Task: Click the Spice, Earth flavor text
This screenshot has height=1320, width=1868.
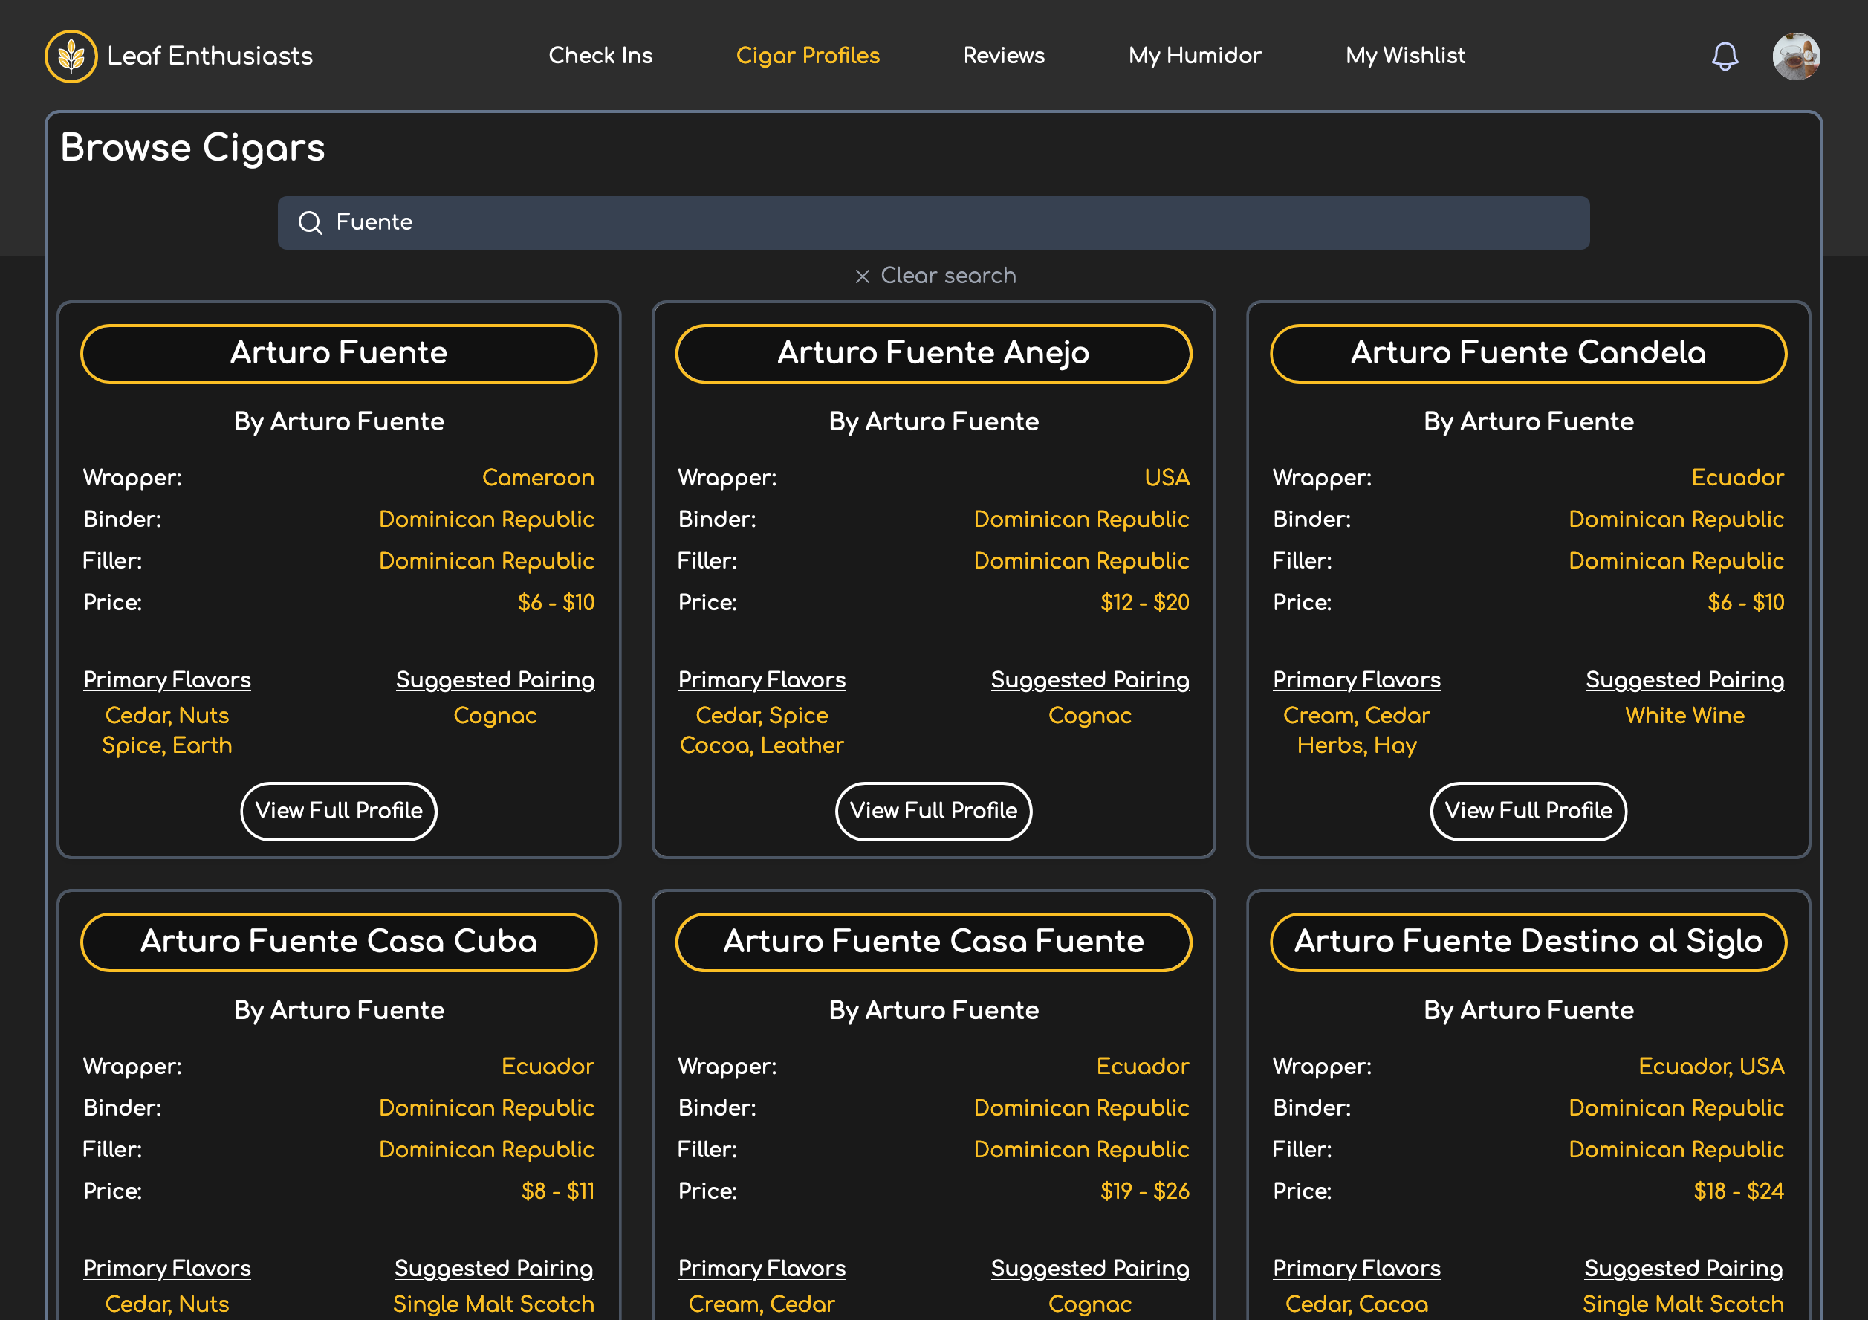Action: pos(166,745)
